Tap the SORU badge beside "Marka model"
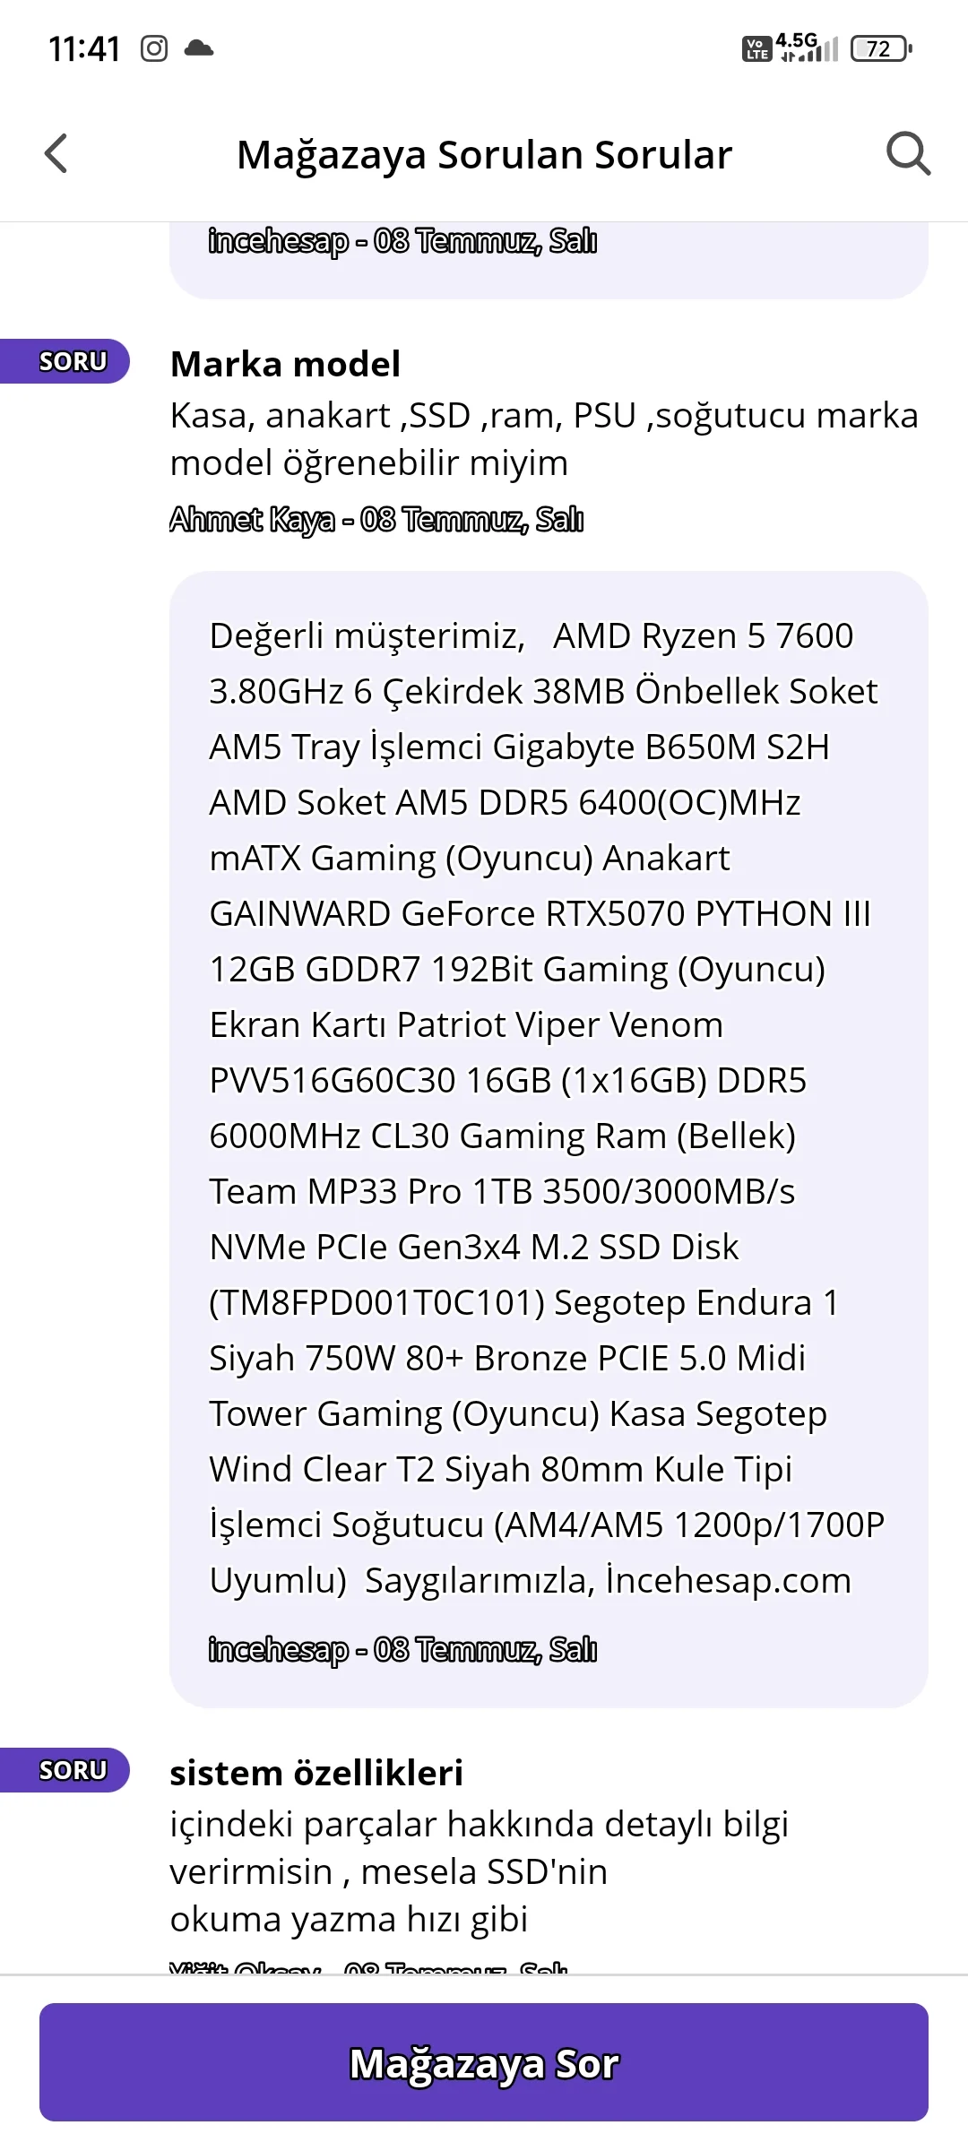Image resolution: width=968 pixels, height=2151 pixels. point(72,361)
